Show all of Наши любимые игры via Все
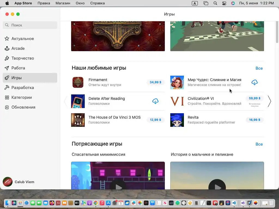279x209 pixels. 259,68
